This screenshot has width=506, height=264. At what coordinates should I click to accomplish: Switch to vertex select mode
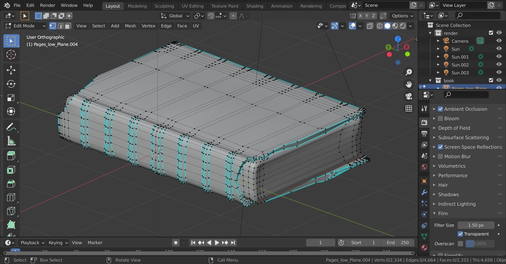[53, 26]
